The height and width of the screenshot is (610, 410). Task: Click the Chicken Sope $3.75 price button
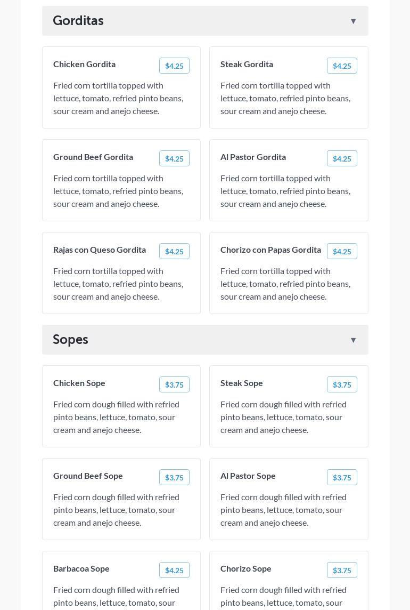tap(174, 384)
